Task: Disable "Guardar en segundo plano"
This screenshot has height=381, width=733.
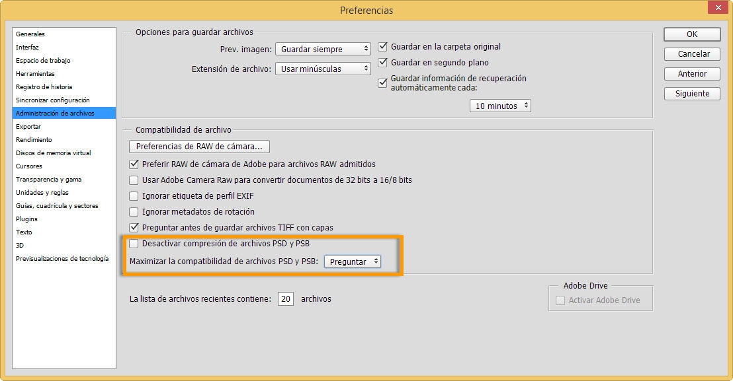Action: pyautogui.click(x=382, y=62)
